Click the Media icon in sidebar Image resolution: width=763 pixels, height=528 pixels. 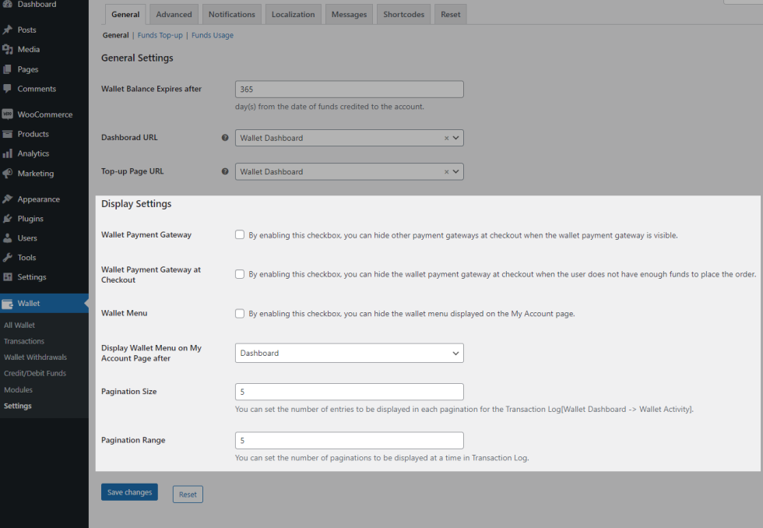point(8,49)
